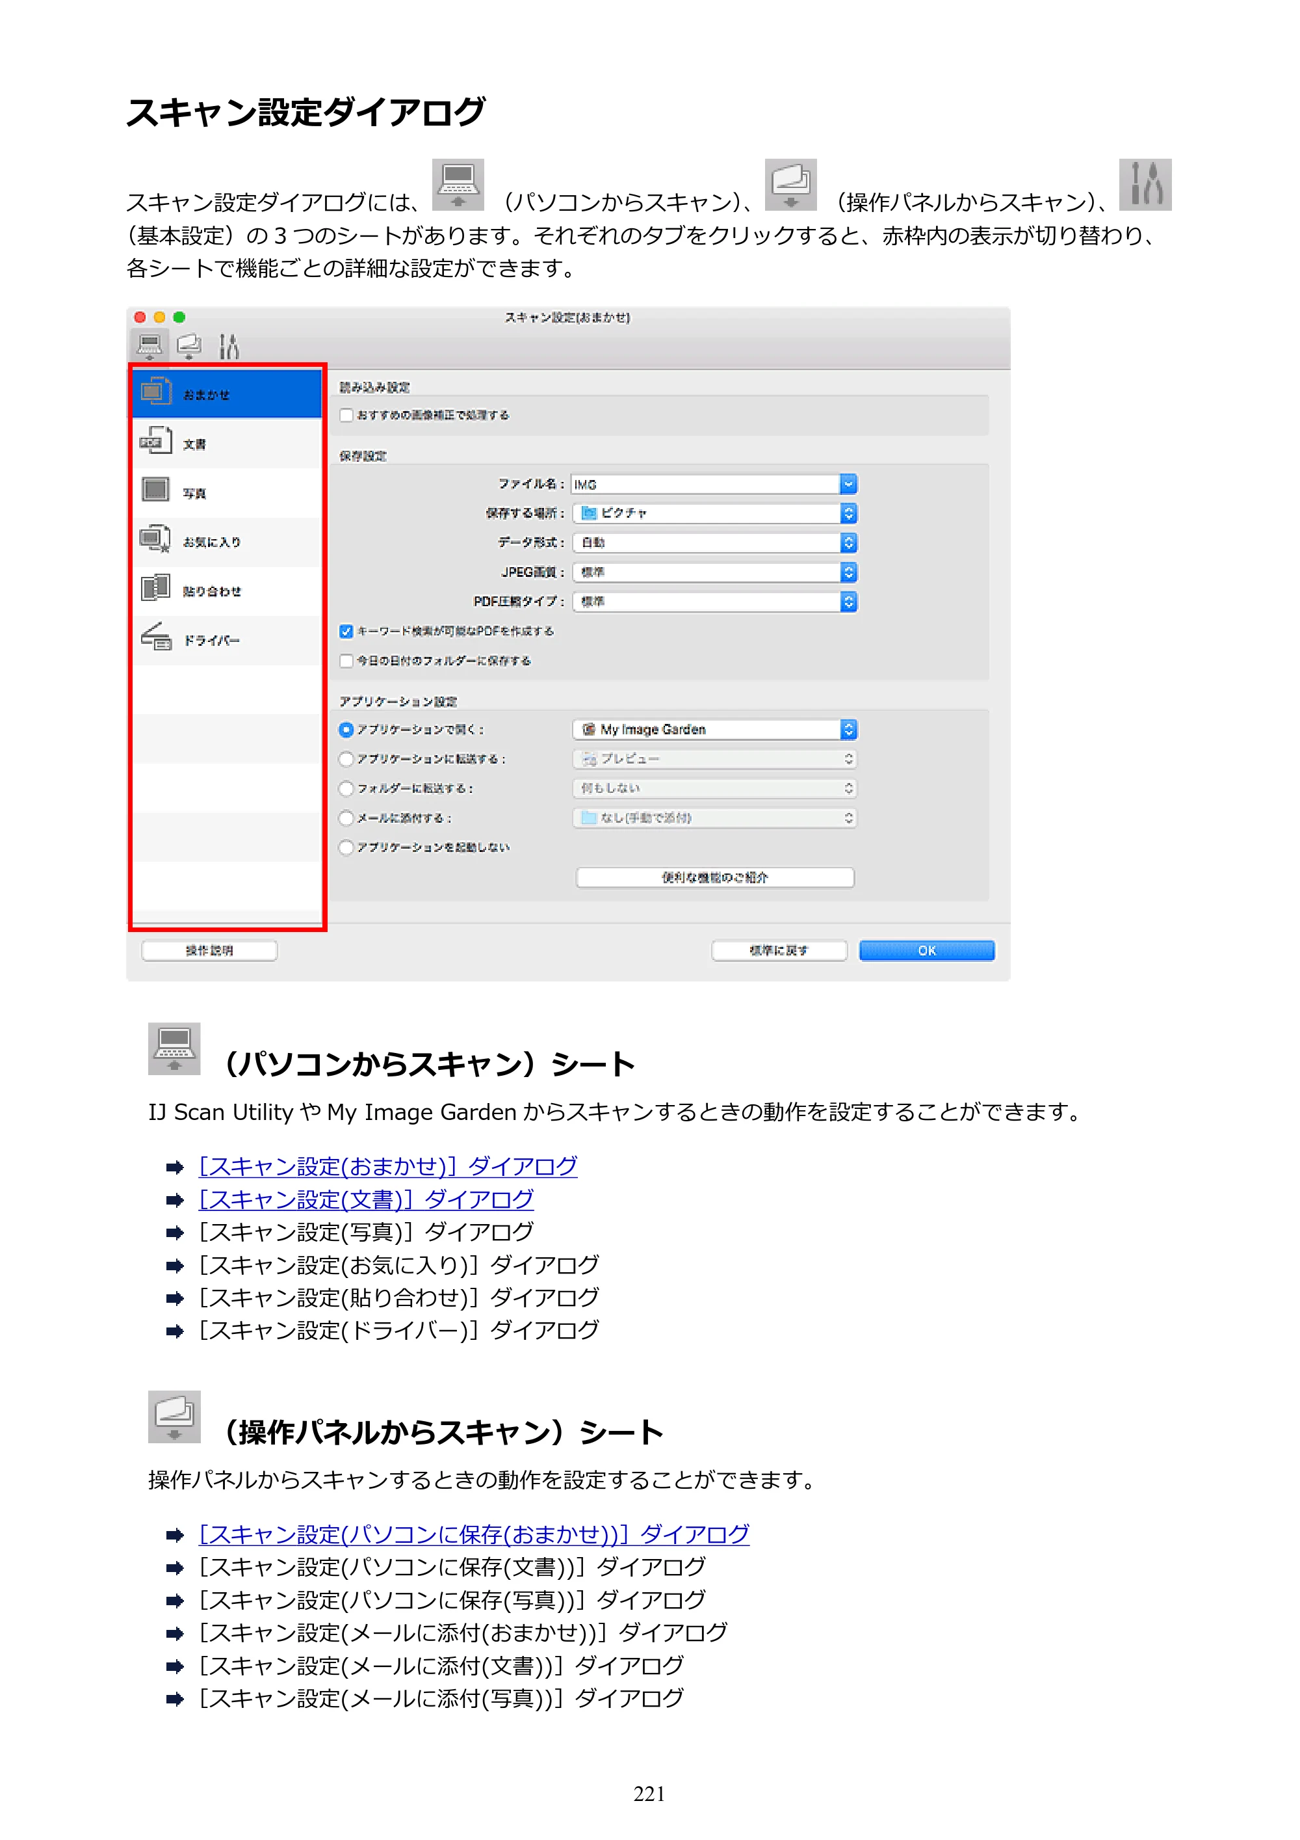
Task: Click the computer scan icon in the intro paragraph
Action: [x=458, y=184]
